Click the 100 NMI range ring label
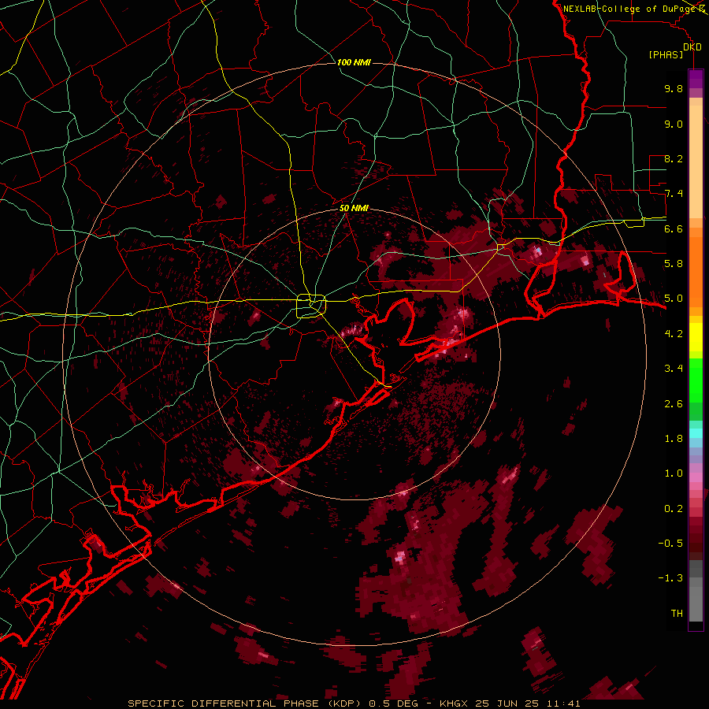 point(354,62)
